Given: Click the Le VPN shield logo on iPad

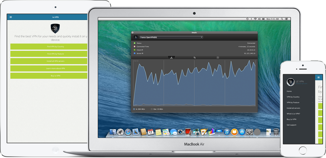Looking at the screenshot, I should (x=55, y=28).
